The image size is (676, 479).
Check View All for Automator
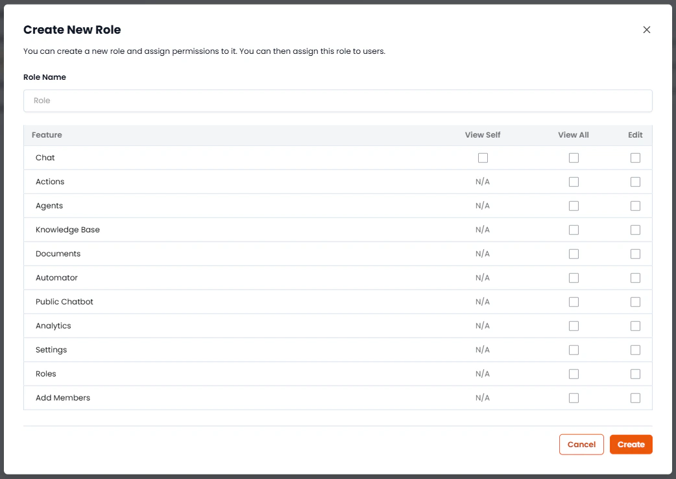coord(573,278)
